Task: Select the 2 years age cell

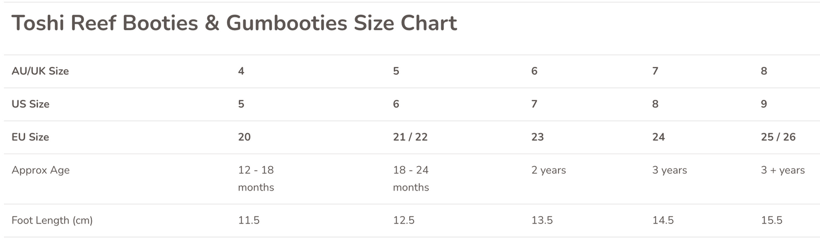Action: (x=549, y=170)
